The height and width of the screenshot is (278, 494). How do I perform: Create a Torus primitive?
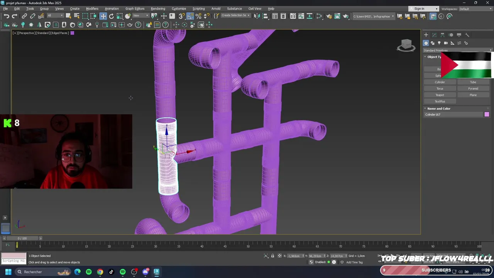point(440,88)
